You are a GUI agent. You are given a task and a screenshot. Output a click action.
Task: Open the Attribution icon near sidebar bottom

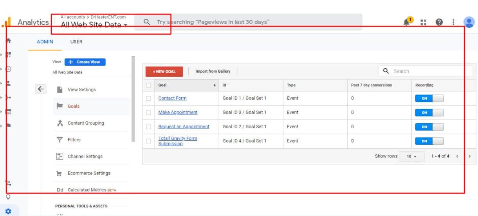point(8,183)
